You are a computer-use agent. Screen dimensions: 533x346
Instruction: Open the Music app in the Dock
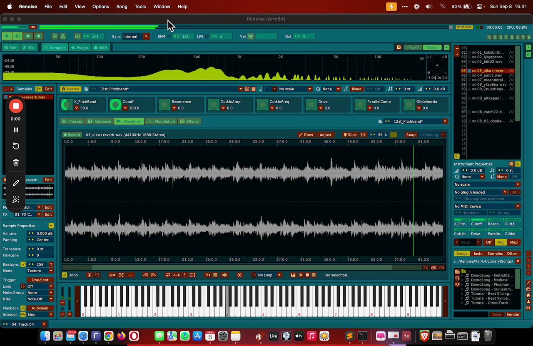coord(311,336)
